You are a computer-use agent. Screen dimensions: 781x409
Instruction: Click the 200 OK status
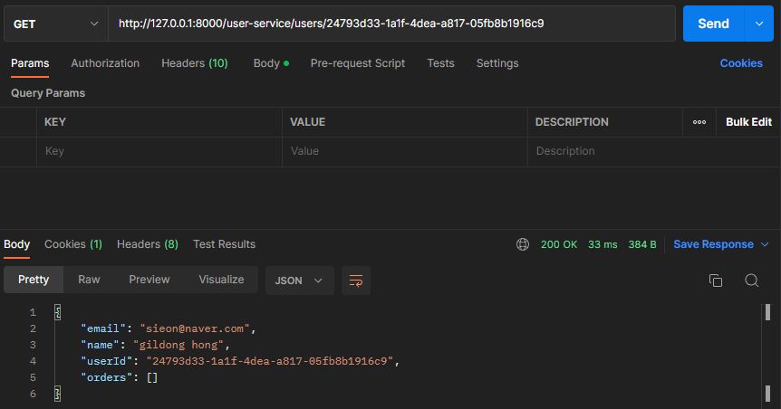(x=559, y=244)
